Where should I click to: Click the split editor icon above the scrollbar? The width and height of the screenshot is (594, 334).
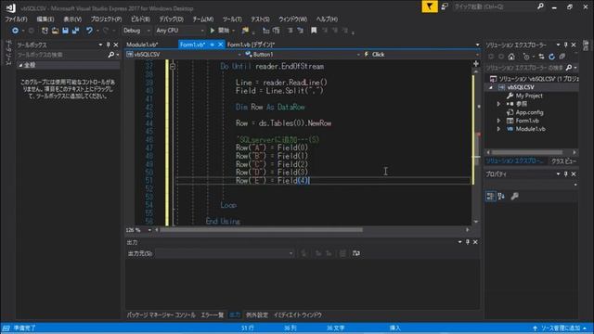[x=476, y=64]
